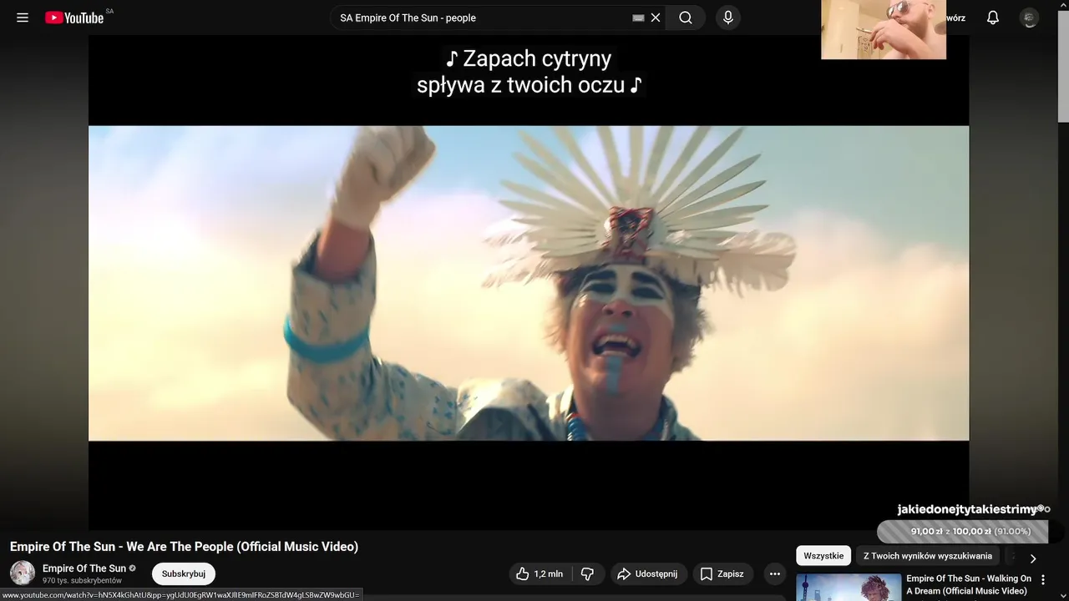Click the scrollbar up arrow

1063,5
